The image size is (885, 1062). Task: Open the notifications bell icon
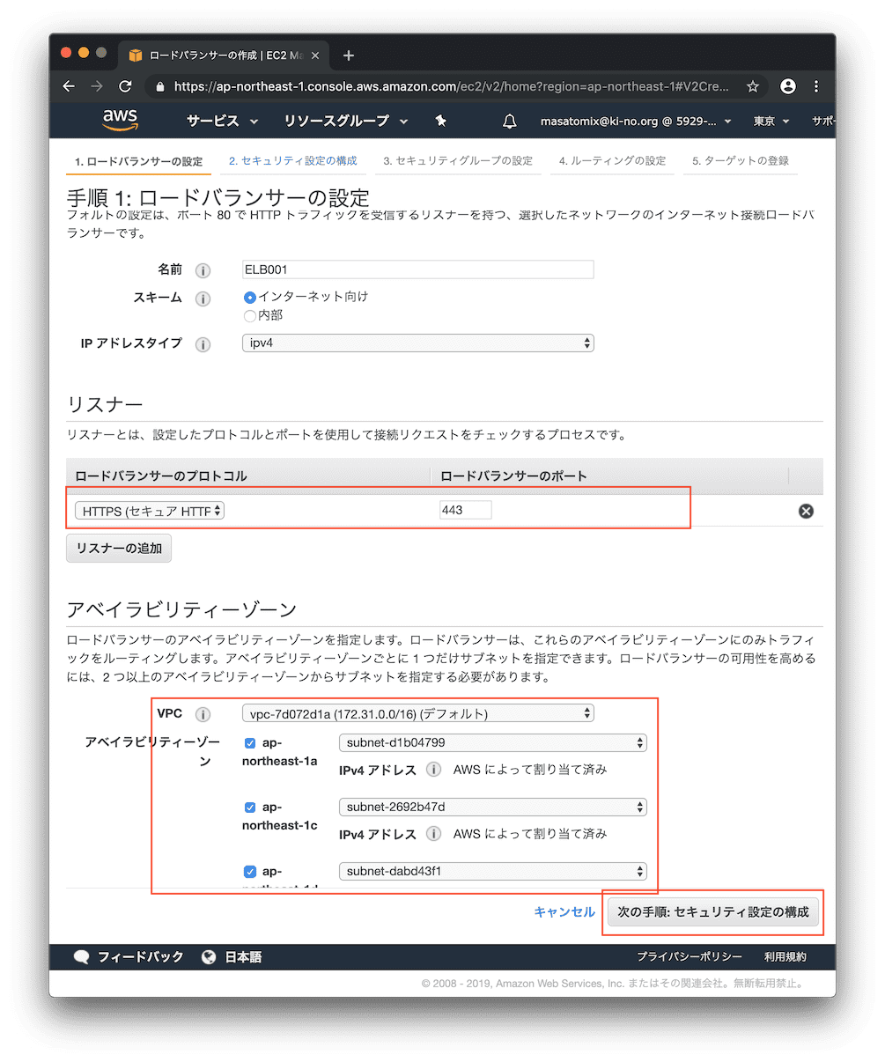coord(509,121)
